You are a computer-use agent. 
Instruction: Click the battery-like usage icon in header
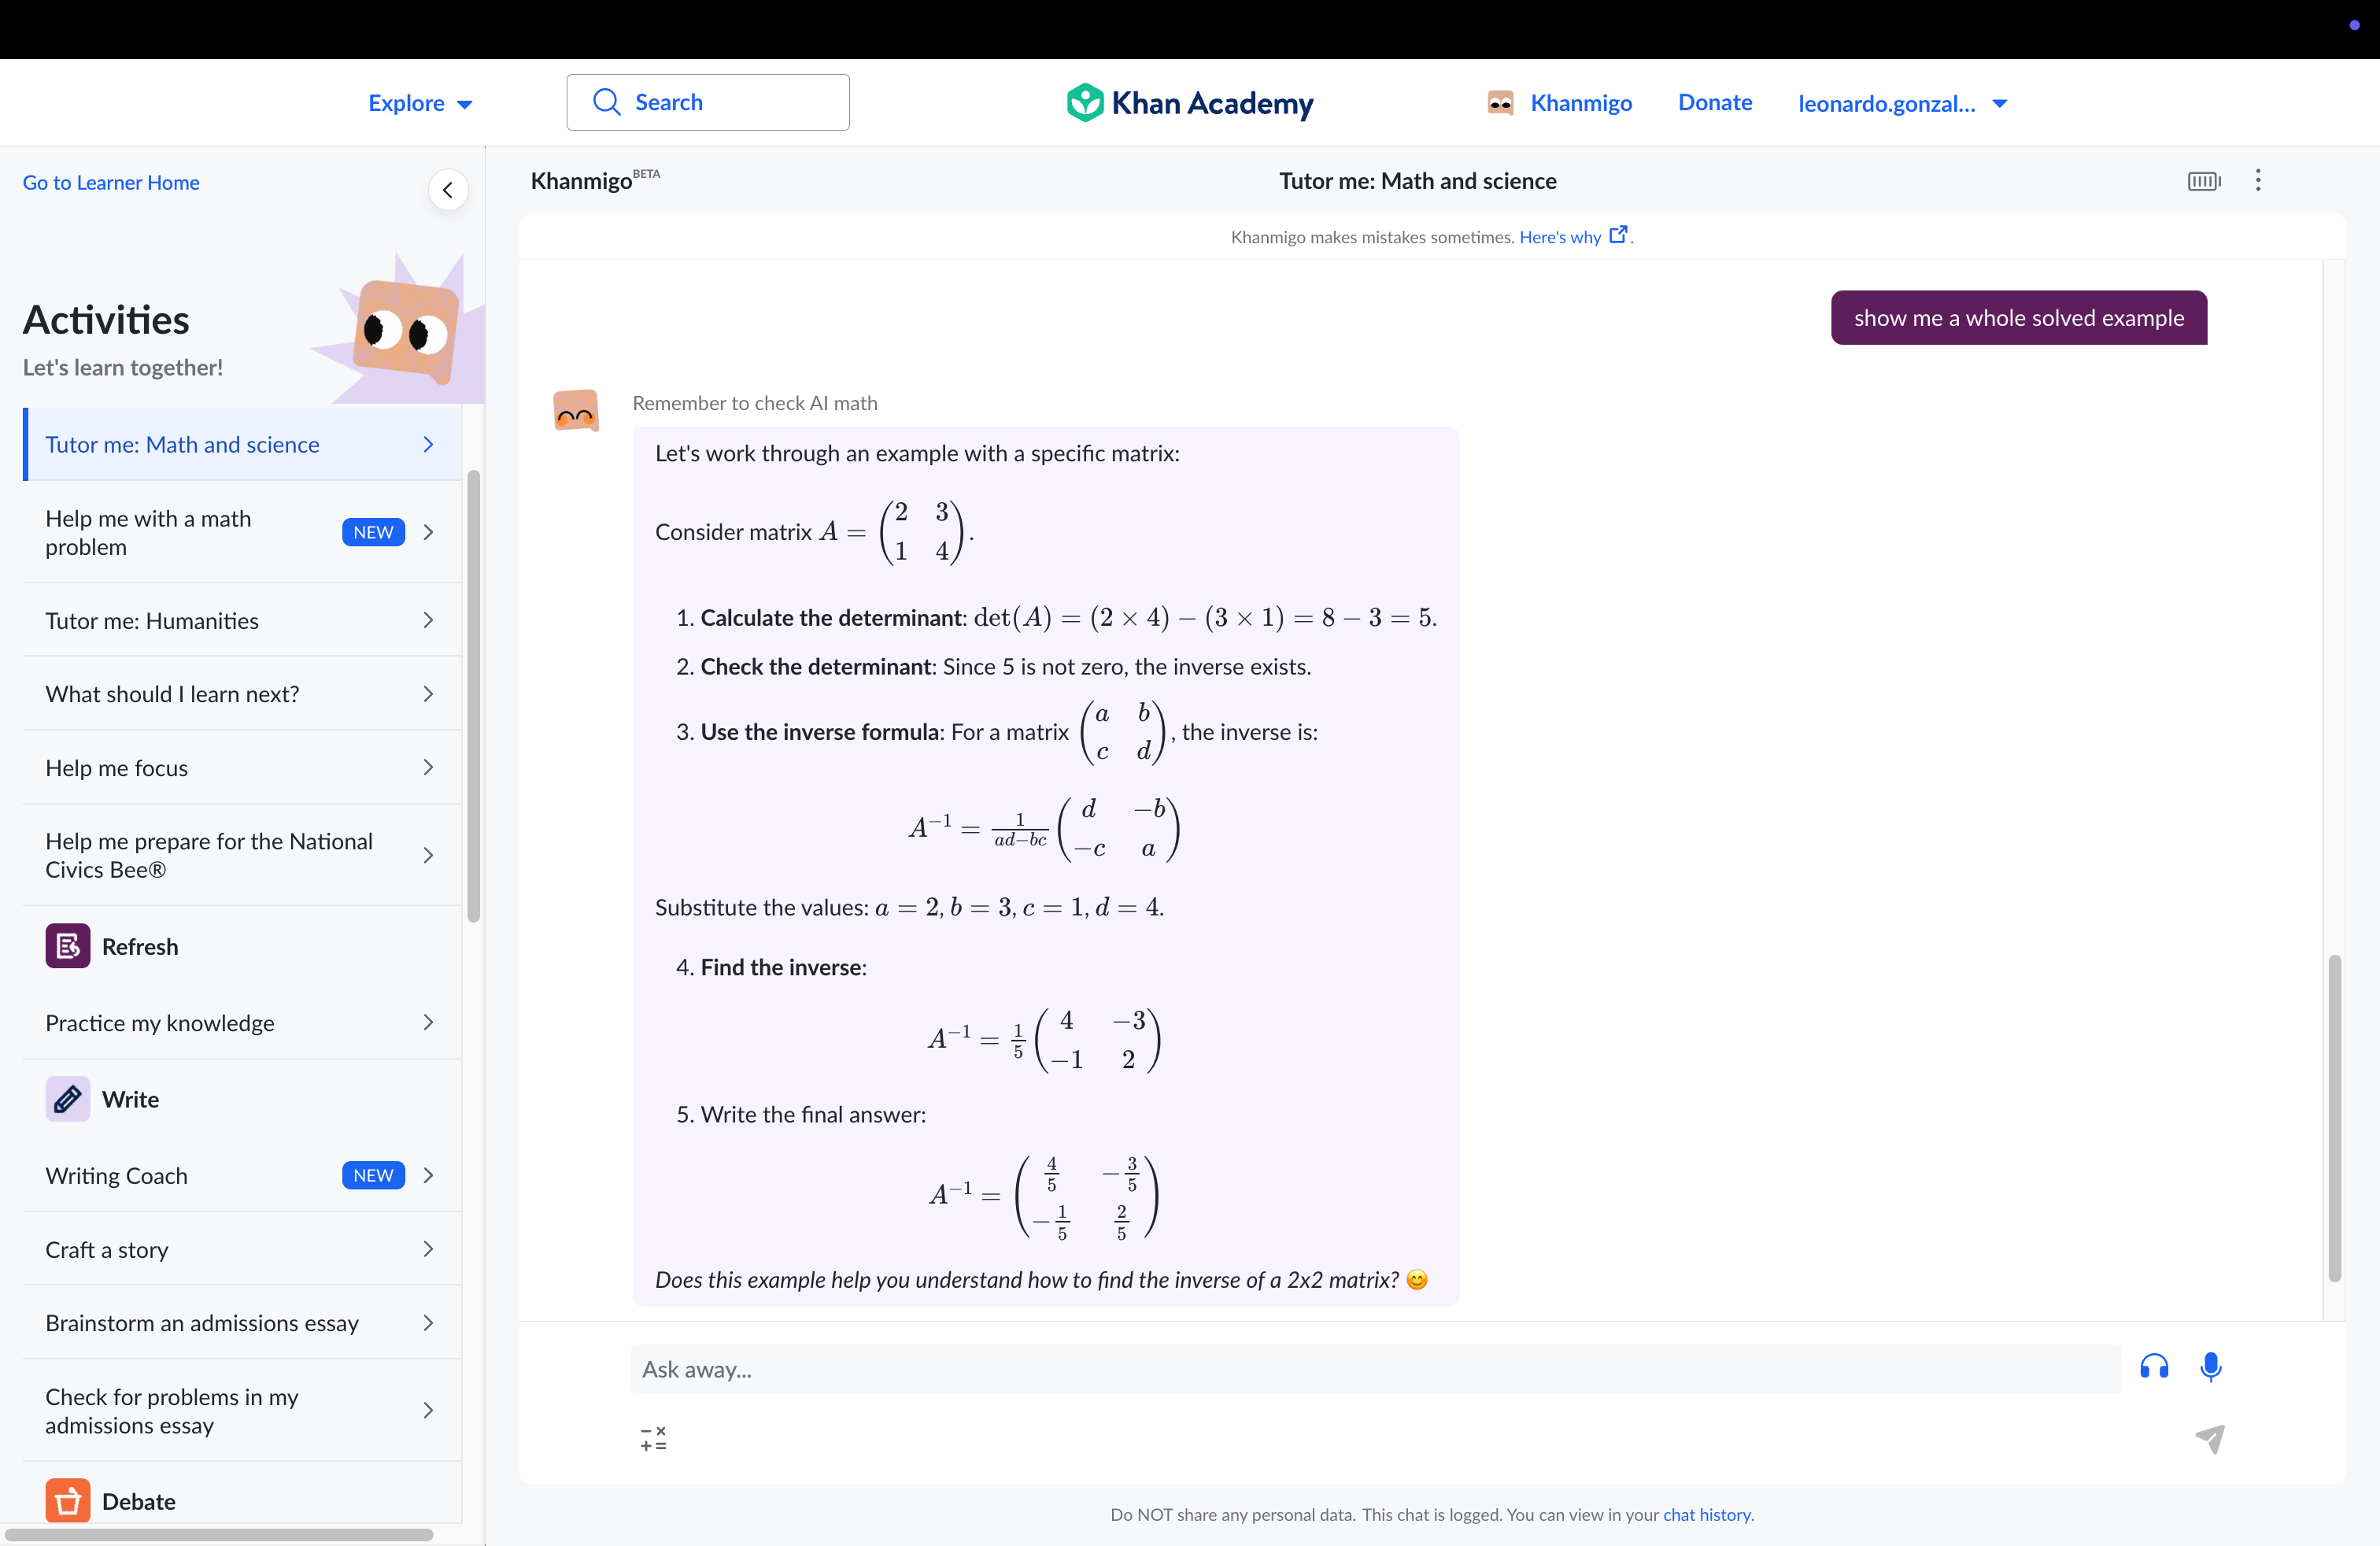click(2203, 181)
